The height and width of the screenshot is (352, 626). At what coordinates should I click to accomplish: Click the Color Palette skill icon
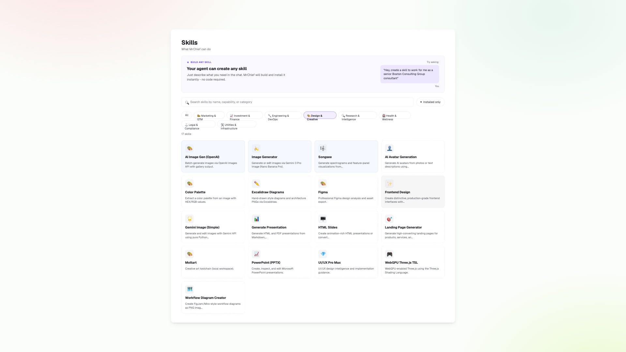click(x=189, y=184)
